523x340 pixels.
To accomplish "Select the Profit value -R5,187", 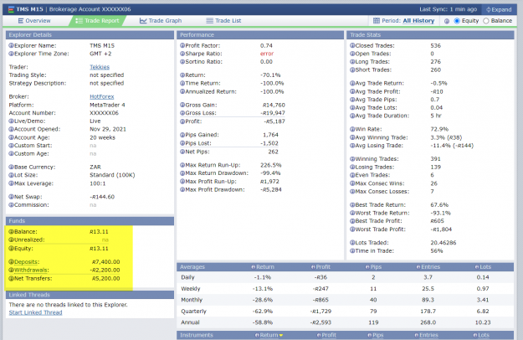I will 274,121.
